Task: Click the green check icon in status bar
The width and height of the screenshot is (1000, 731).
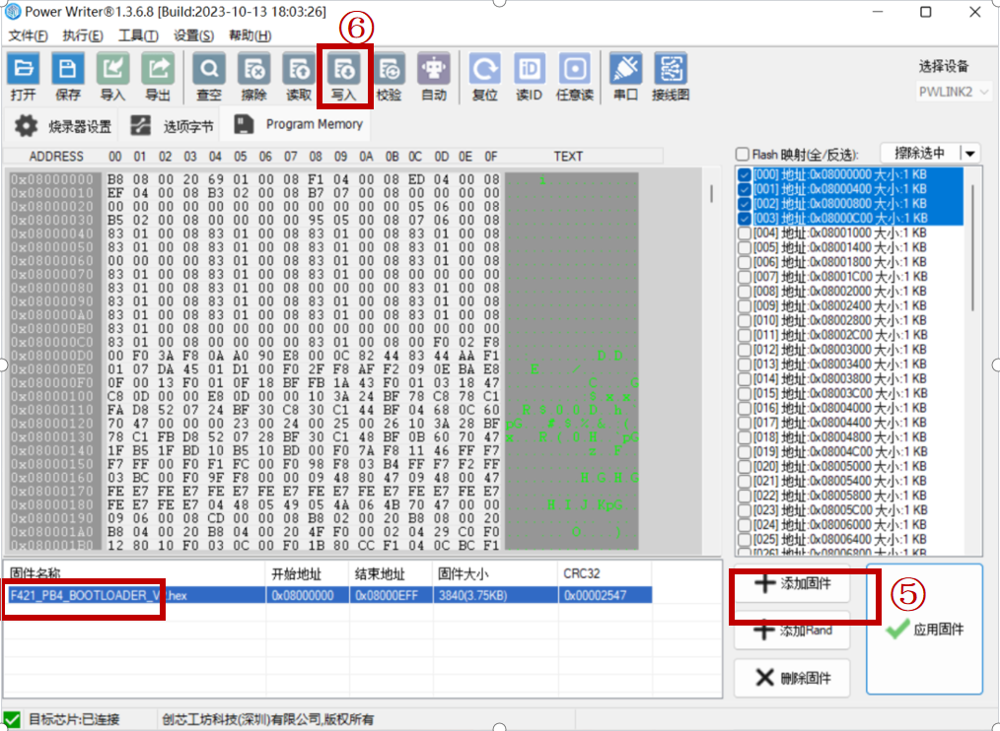Action: coord(12,719)
